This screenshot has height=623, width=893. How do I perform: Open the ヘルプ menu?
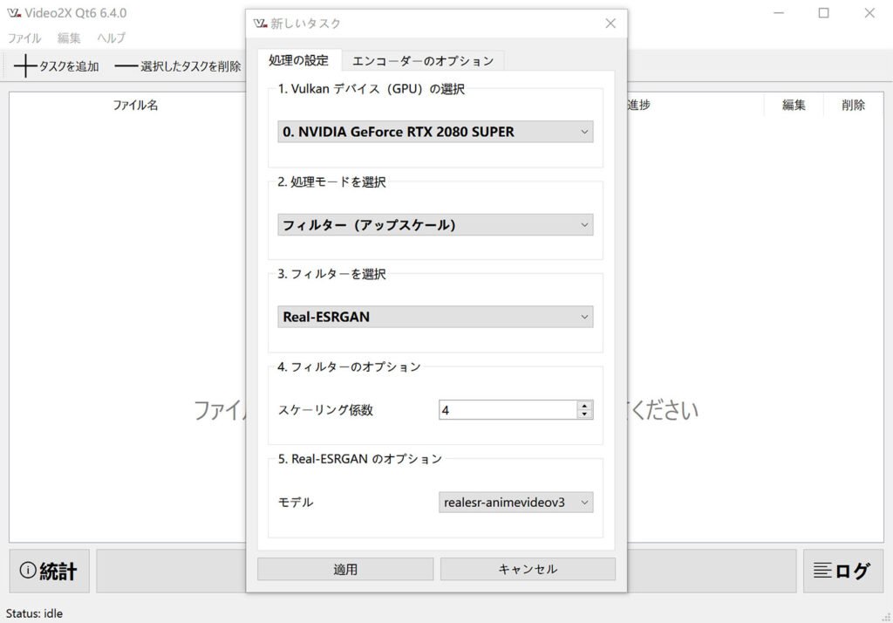tap(109, 38)
